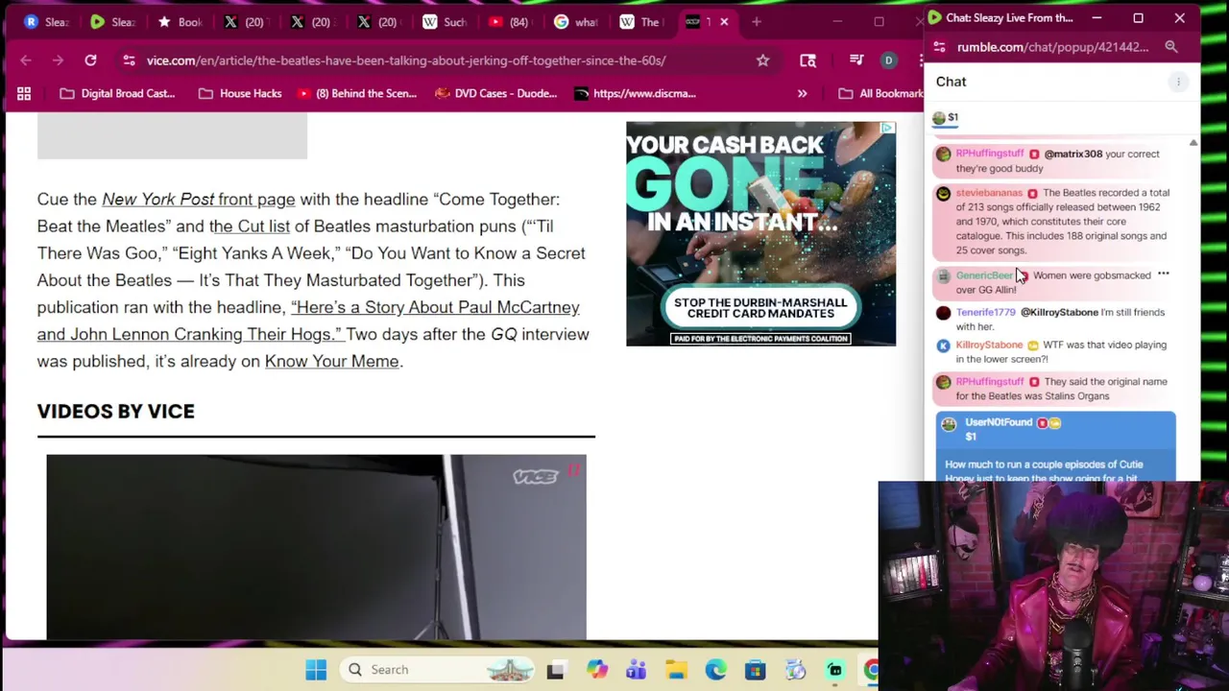Open House Hacks bookmark folder

click(240, 93)
